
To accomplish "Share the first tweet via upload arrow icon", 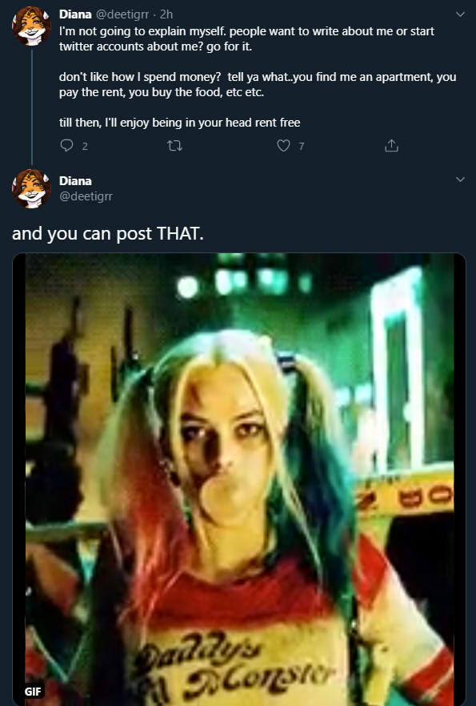I will [x=391, y=145].
